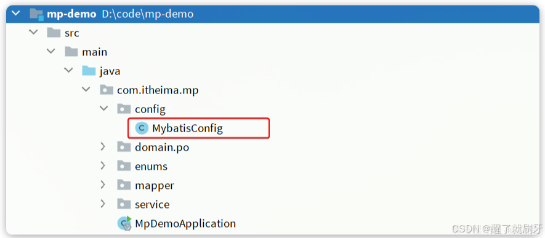Expand the mapper package chevron
Image resolution: width=545 pixels, height=238 pixels.
(x=103, y=185)
